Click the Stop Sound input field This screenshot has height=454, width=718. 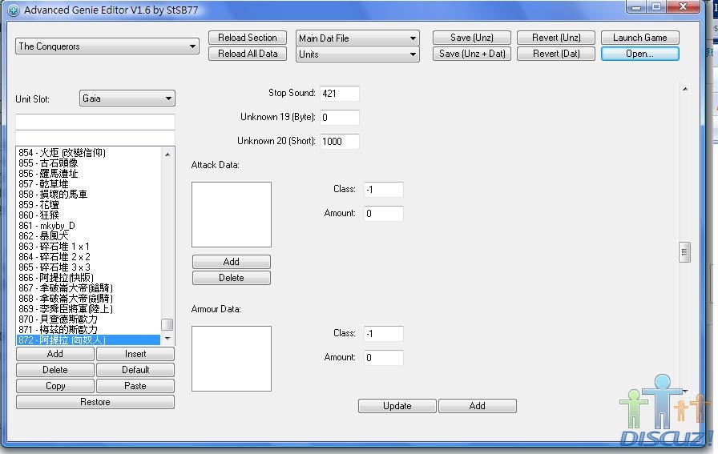pos(339,94)
